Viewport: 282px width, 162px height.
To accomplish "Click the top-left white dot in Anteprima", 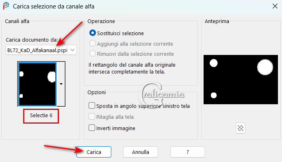I will 213,63.
